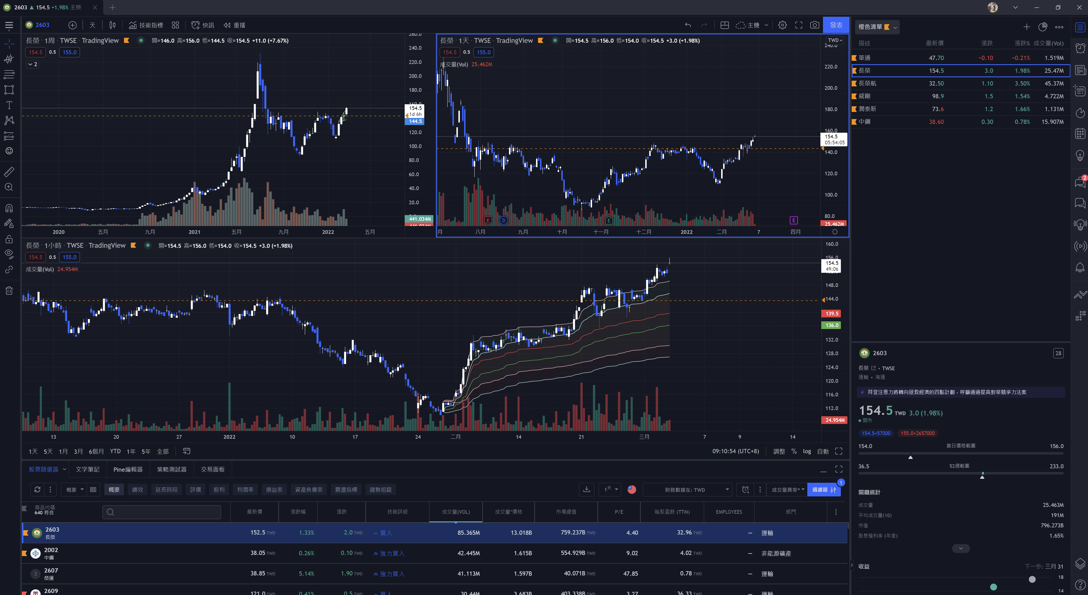
Task: Click the screener symbol search field
Action: click(x=162, y=512)
